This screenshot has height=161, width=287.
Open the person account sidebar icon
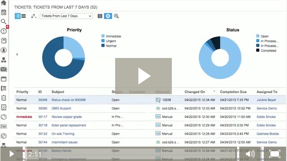[x=4, y=50]
